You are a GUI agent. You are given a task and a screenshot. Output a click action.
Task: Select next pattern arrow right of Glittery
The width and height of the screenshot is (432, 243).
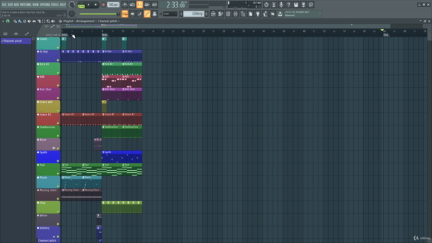(207, 13)
